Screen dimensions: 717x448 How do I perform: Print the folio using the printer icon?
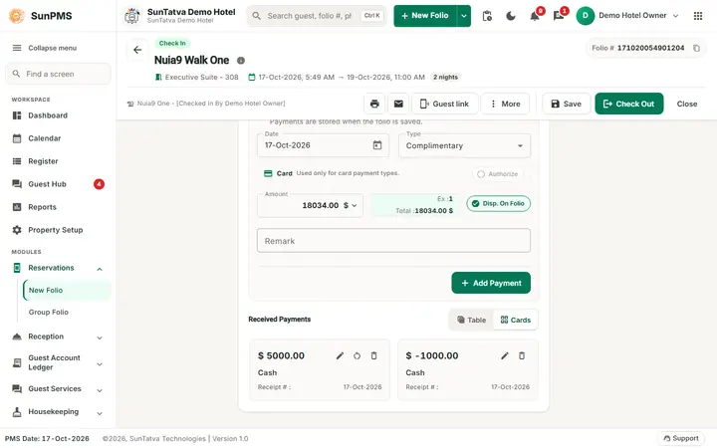pyautogui.click(x=374, y=104)
